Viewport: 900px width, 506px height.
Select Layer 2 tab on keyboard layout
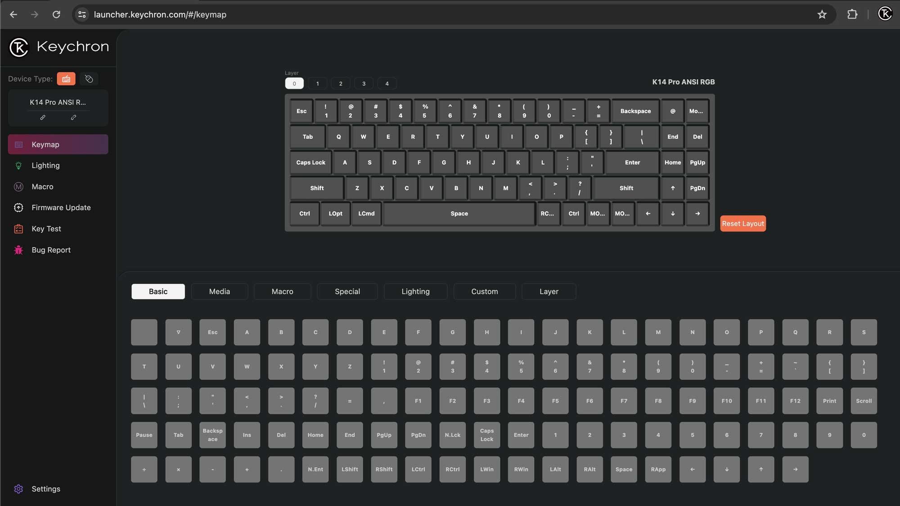(x=341, y=83)
